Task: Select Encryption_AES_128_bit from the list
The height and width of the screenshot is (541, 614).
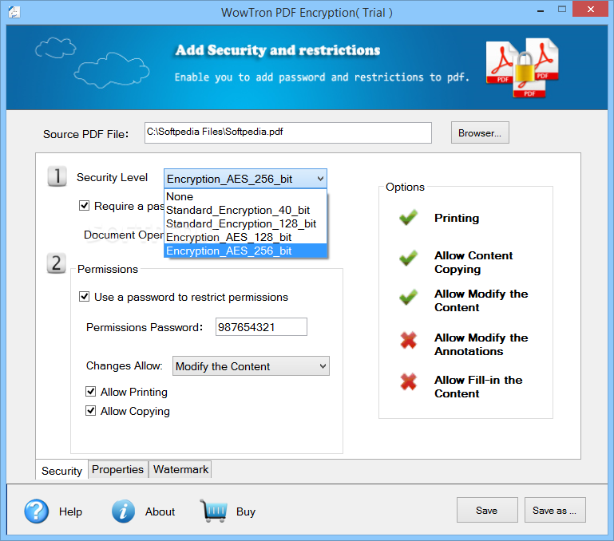Action: (x=228, y=237)
